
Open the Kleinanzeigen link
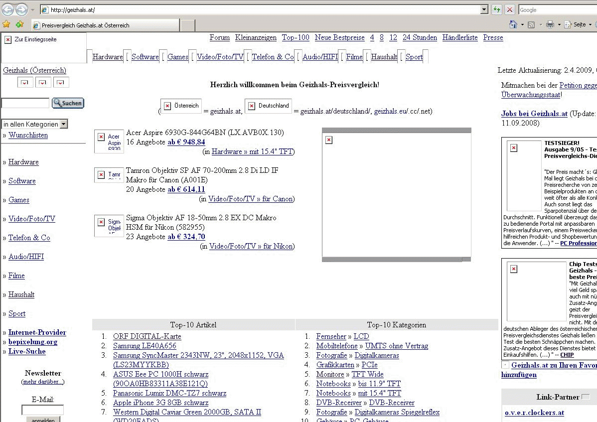256,37
